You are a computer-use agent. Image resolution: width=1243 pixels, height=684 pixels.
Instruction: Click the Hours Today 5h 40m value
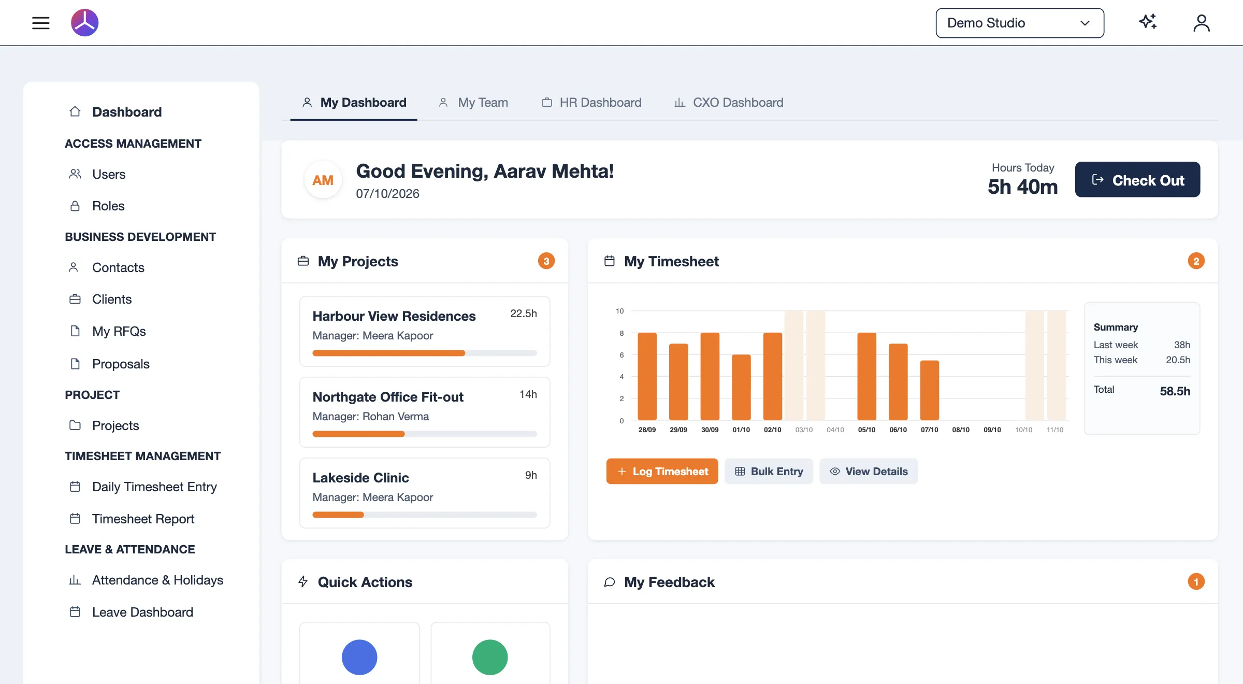[1023, 187]
